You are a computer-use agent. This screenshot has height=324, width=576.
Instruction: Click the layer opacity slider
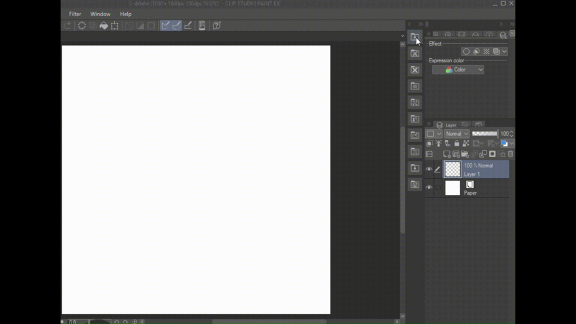(484, 134)
